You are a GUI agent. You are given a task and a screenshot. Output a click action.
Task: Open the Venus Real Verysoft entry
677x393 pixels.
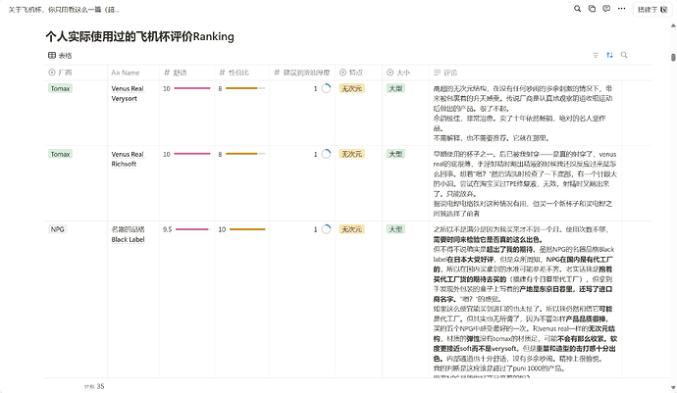point(128,94)
